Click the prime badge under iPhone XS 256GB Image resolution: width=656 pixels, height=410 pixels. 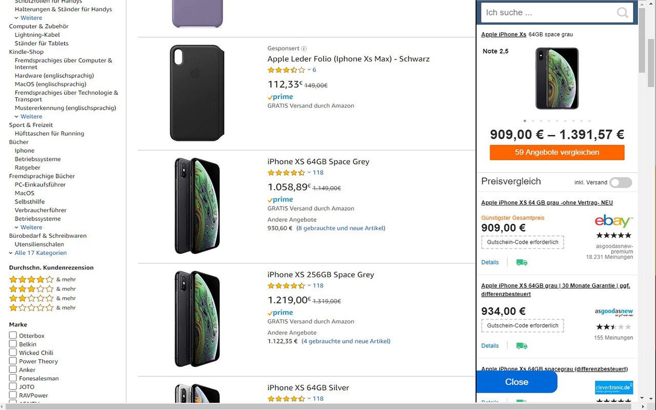click(280, 313)
